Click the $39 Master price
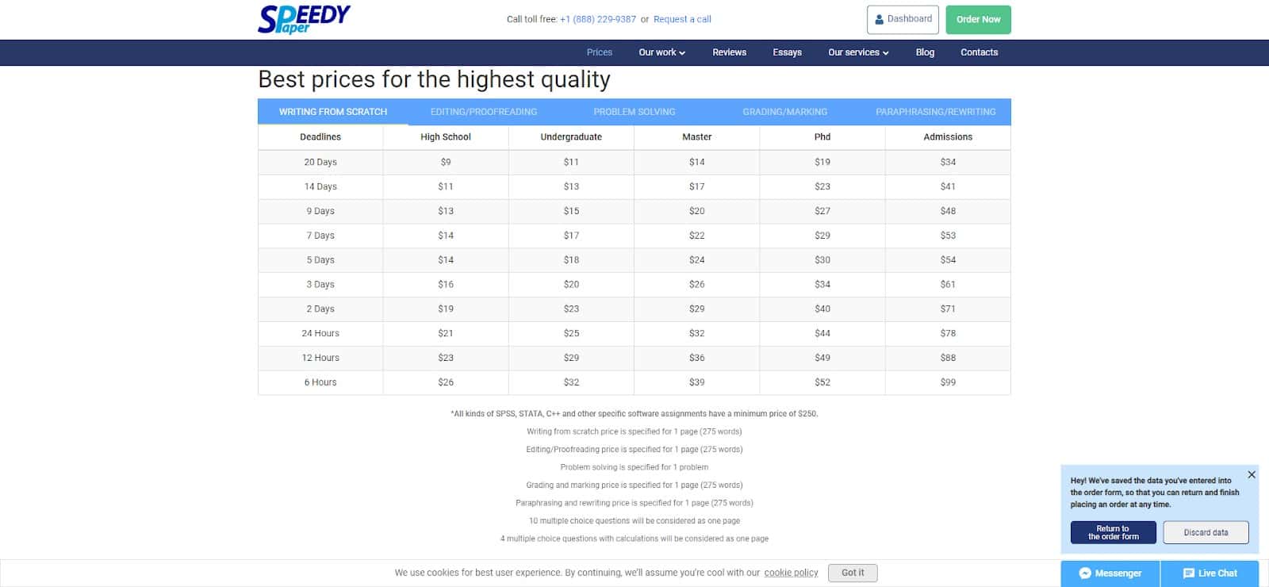The width and height of the screenshot is (1269, 587). click(x=696, y=382)
